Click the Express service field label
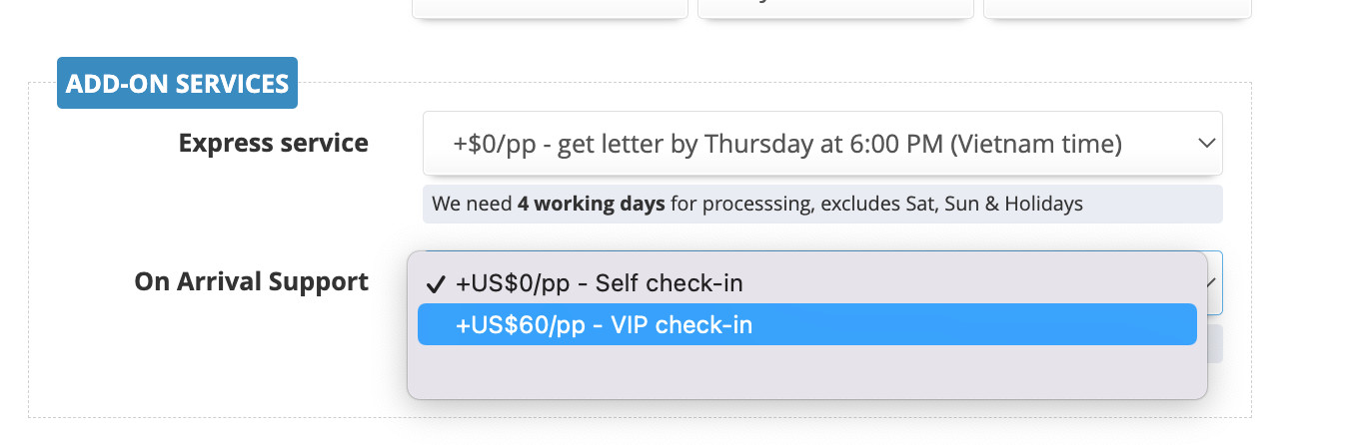Viewport: 1355px width, 445px height. (273, 144)
